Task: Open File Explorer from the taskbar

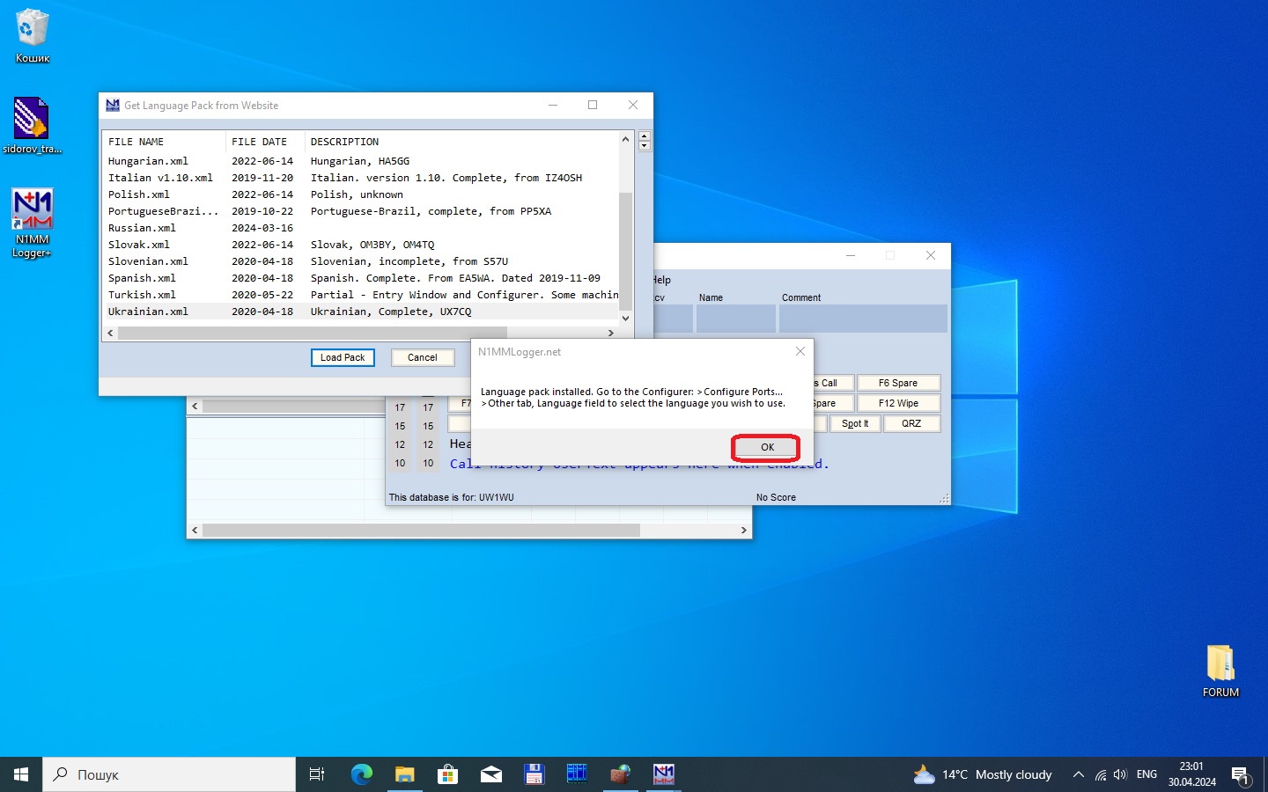Action: click(404, 774)
